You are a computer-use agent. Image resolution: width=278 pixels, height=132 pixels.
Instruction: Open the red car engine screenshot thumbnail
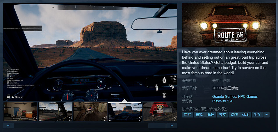(x=160, y=112)
